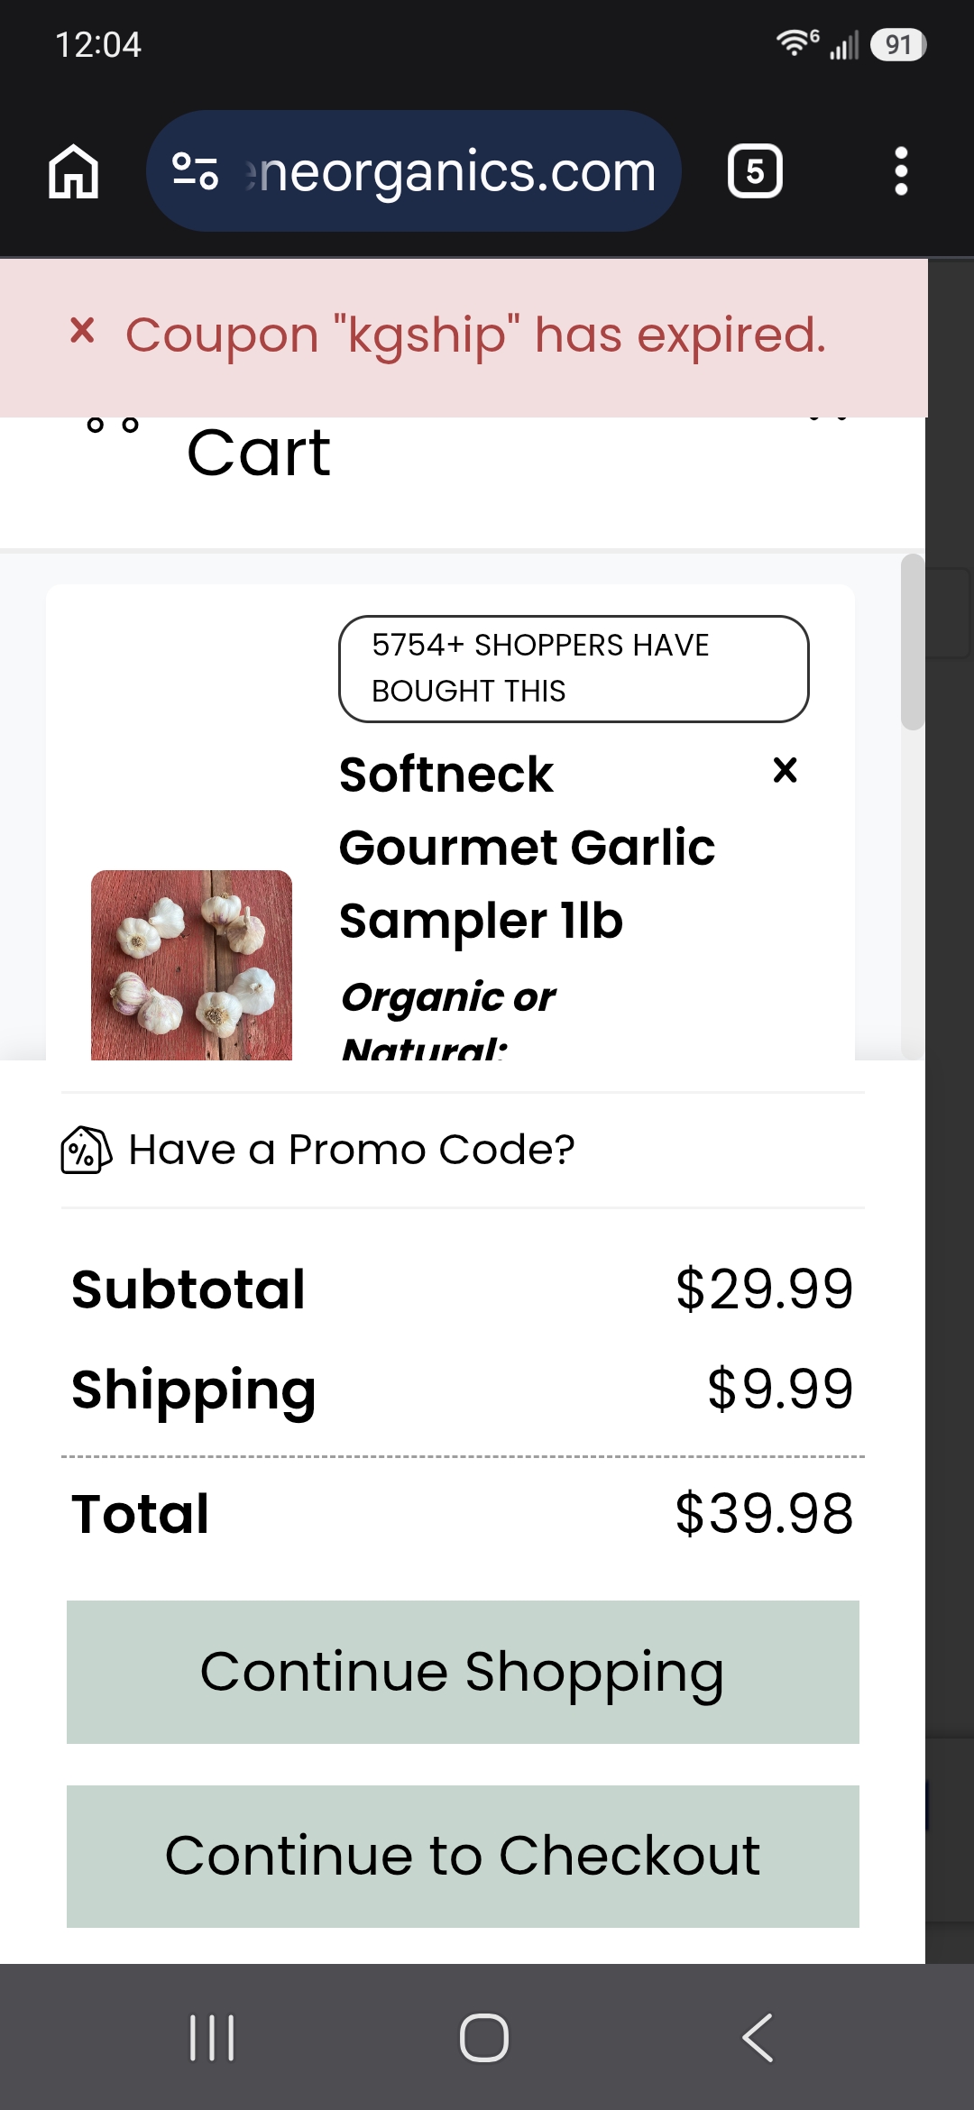
Task: Tap the browser home icon
Action: (x=73, y=171)
